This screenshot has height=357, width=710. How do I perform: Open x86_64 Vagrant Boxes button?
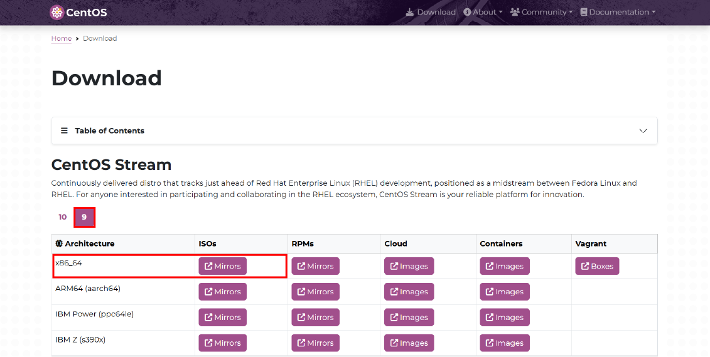pyautogui.click(x=597, y=266)
